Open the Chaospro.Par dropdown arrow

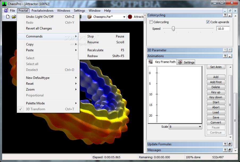pyautogui.click(x=124, y=17)
